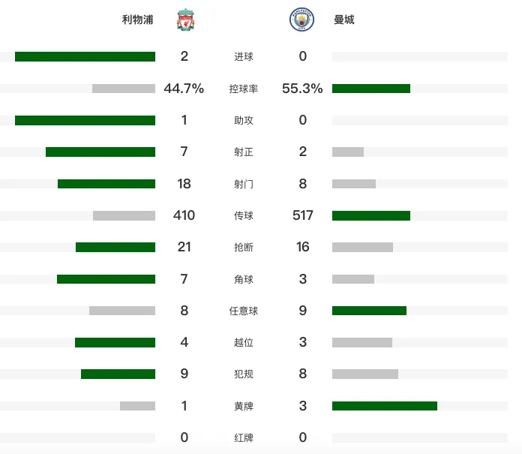Click Liverpool's green 进球 bar
Viewport: 522px width, 454px height.
[85, 56]
